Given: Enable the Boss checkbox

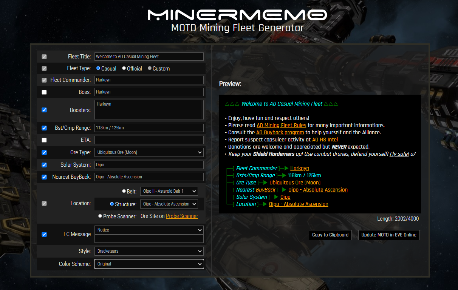Looking at the screenshot, I should (x=44, y=92).
